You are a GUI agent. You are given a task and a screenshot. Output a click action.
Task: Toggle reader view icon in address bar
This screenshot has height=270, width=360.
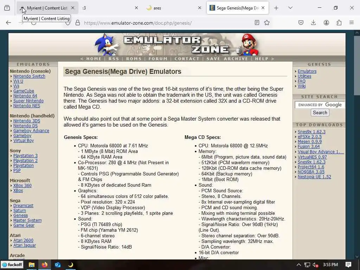pos(257,22)
